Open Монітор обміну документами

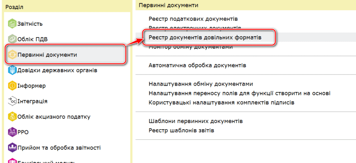pos(191,47)
